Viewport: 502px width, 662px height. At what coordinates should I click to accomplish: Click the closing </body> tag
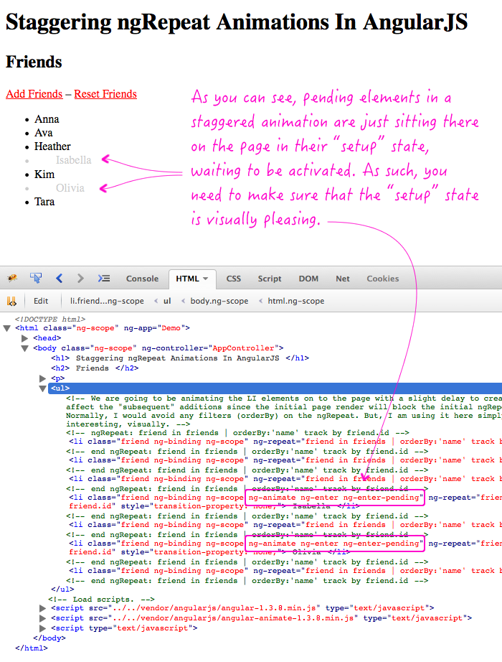coord(49,638)
